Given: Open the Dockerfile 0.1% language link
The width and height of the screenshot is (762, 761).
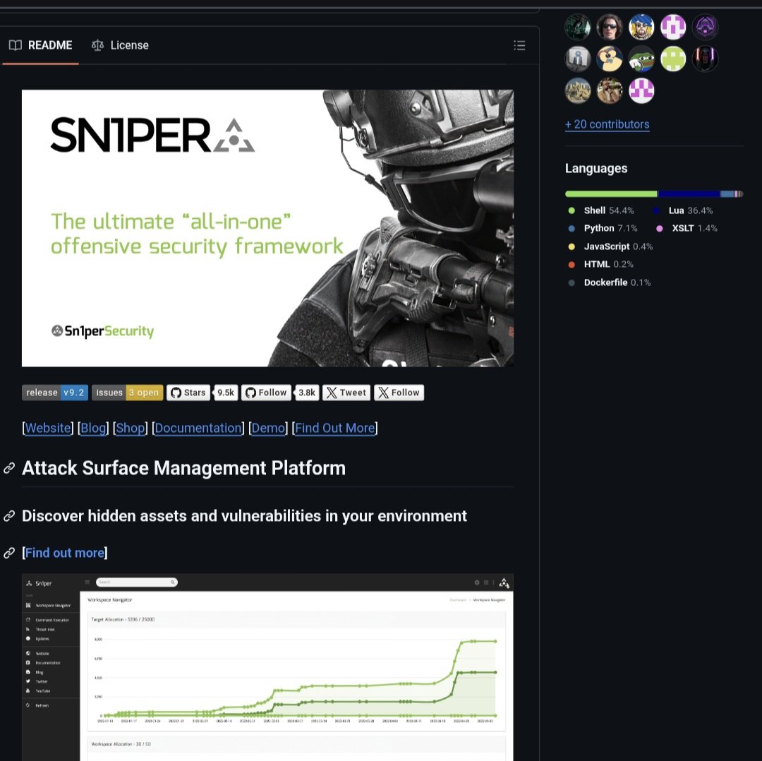Looking at the screenshot, I should point(610,282).
